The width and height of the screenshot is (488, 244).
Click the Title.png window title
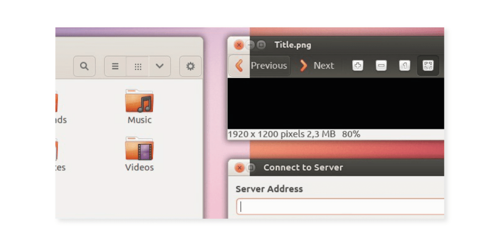pyautogui.click(x=293, y=45)
